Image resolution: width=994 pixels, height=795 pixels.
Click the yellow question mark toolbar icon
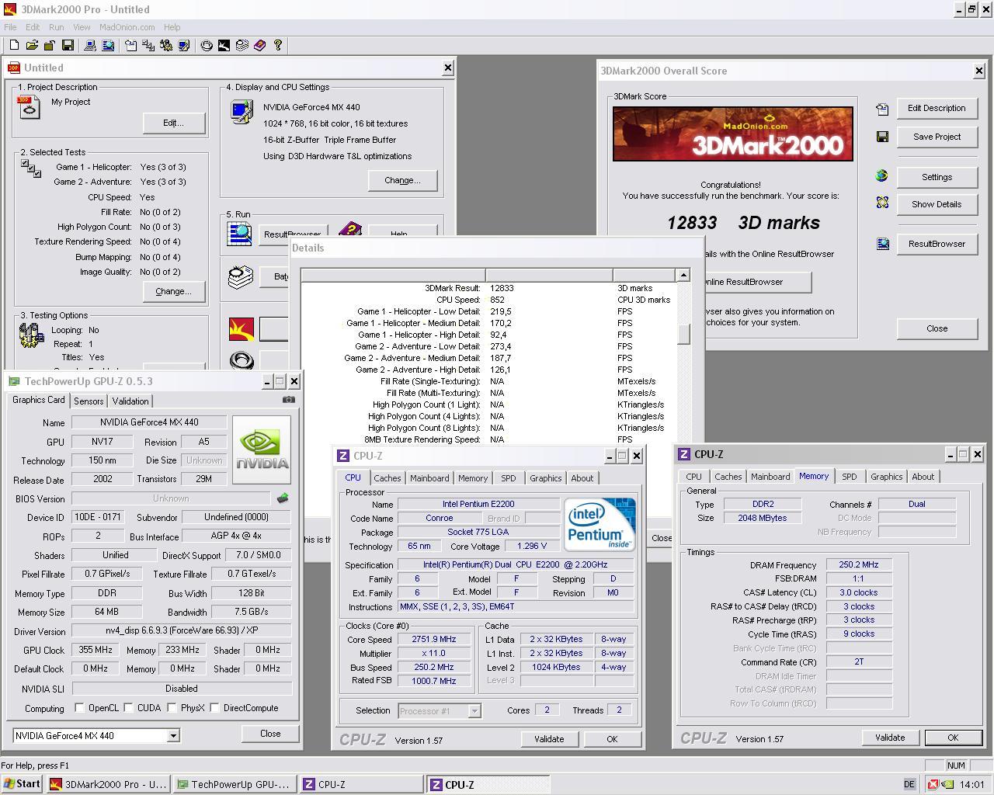click(277, 46)
